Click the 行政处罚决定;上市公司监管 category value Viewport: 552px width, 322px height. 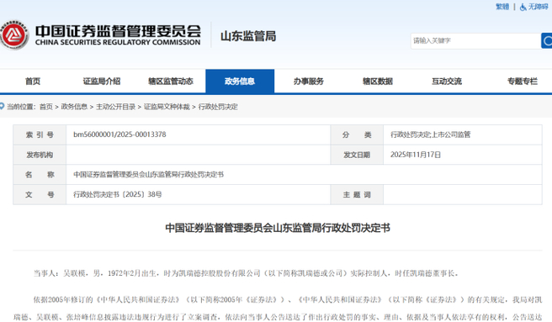coord(431,135)
